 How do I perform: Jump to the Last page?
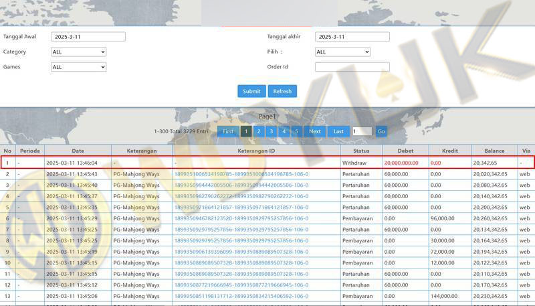338,131
